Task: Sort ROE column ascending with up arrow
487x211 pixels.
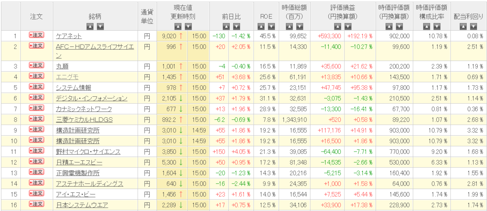Action: 261,26
